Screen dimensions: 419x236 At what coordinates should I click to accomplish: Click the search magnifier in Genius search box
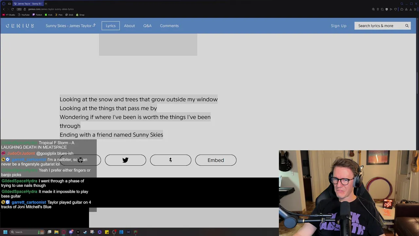(x=407, y=26)
